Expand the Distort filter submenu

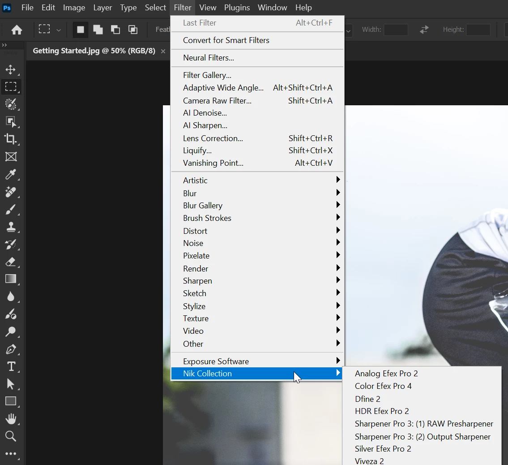point(257,231)
